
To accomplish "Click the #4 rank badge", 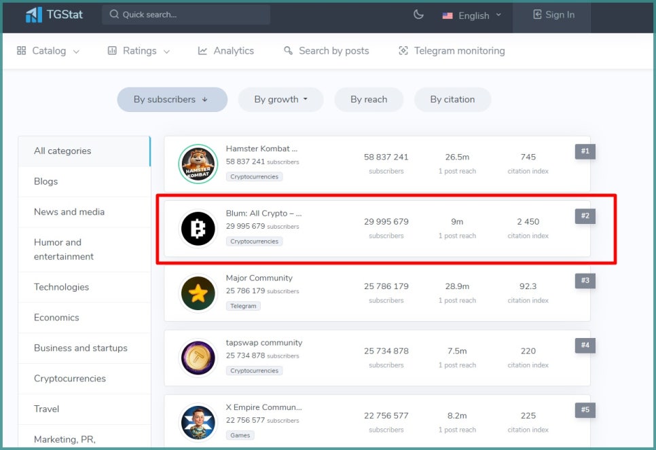I will (x=585, y=345).
